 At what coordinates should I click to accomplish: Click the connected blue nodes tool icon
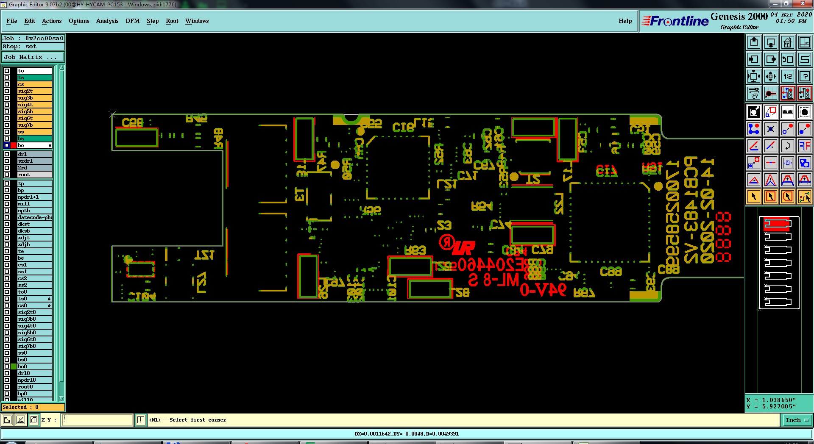pyautogui.click(x=754, y=129)
